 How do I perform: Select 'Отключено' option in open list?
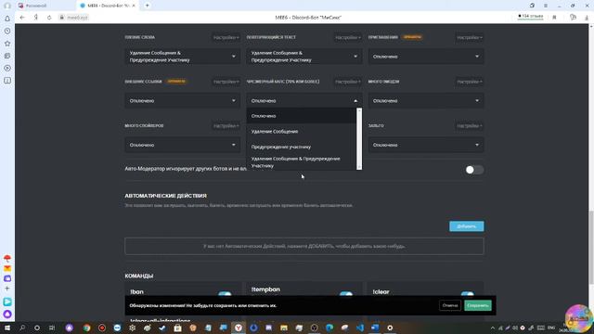(x=301, y=116)
